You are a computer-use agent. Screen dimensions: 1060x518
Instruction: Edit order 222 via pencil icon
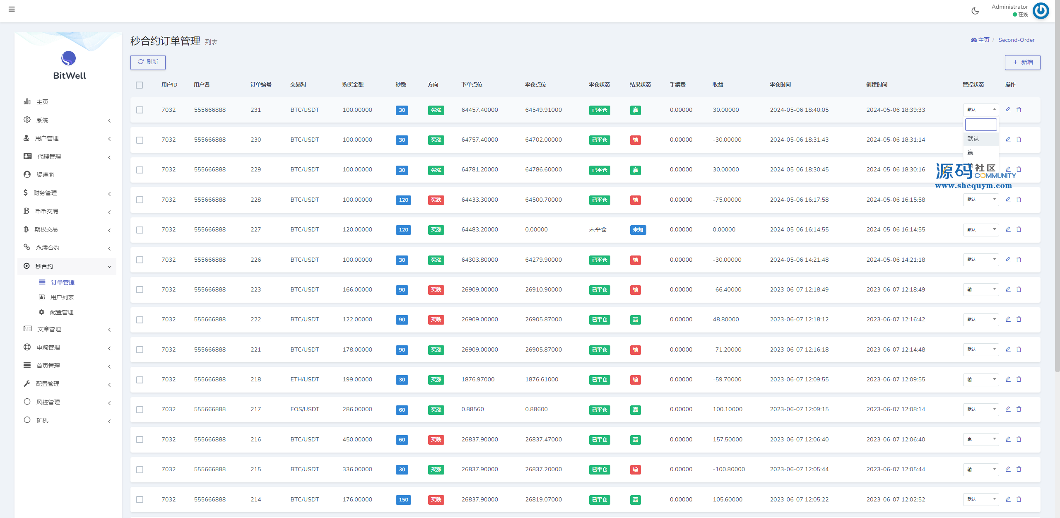tap(1008, 319)
